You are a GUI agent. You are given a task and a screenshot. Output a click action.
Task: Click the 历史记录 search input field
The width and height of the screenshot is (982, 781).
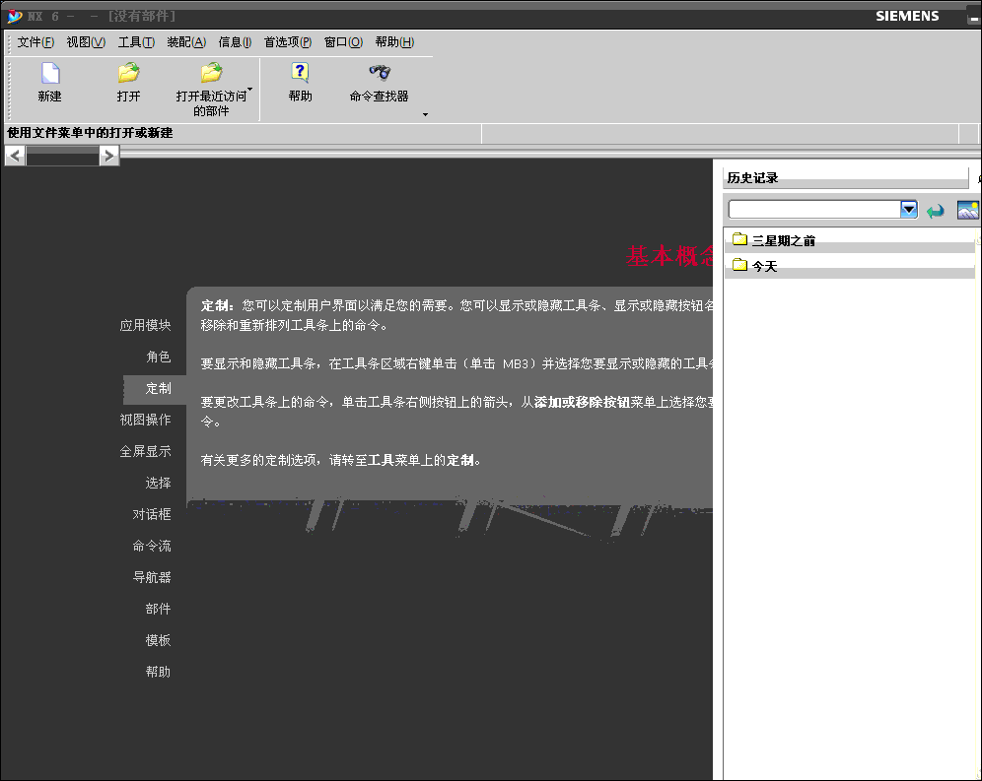814,209
